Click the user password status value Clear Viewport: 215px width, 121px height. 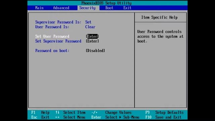[90, 27]
